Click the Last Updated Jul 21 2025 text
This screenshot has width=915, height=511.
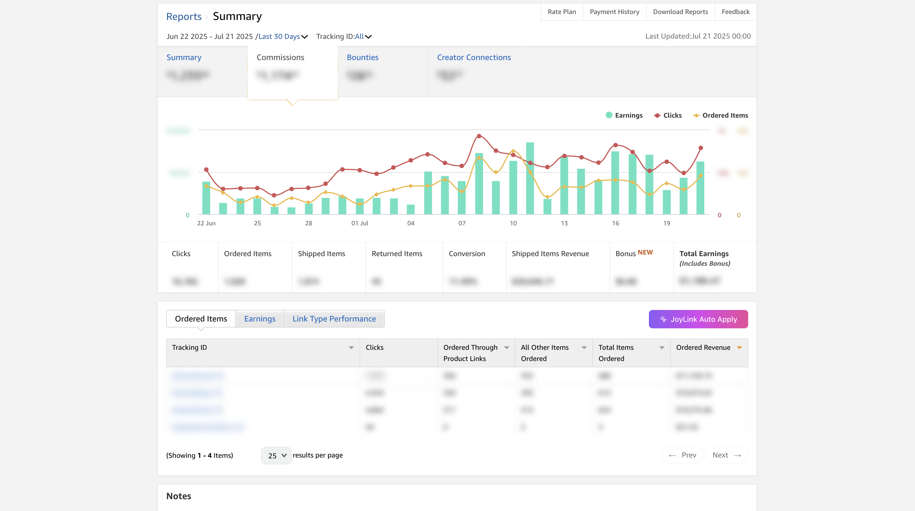tap(698, 36)
